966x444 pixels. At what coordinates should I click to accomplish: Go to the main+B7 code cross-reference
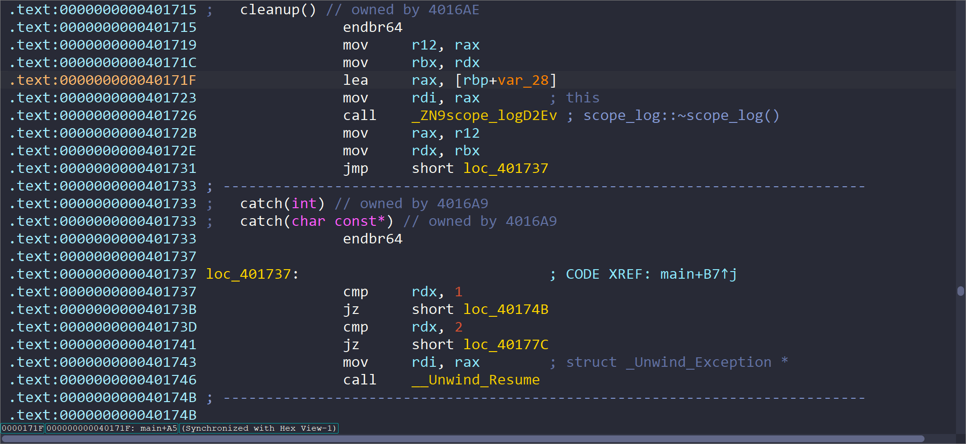tap(699, 274)
